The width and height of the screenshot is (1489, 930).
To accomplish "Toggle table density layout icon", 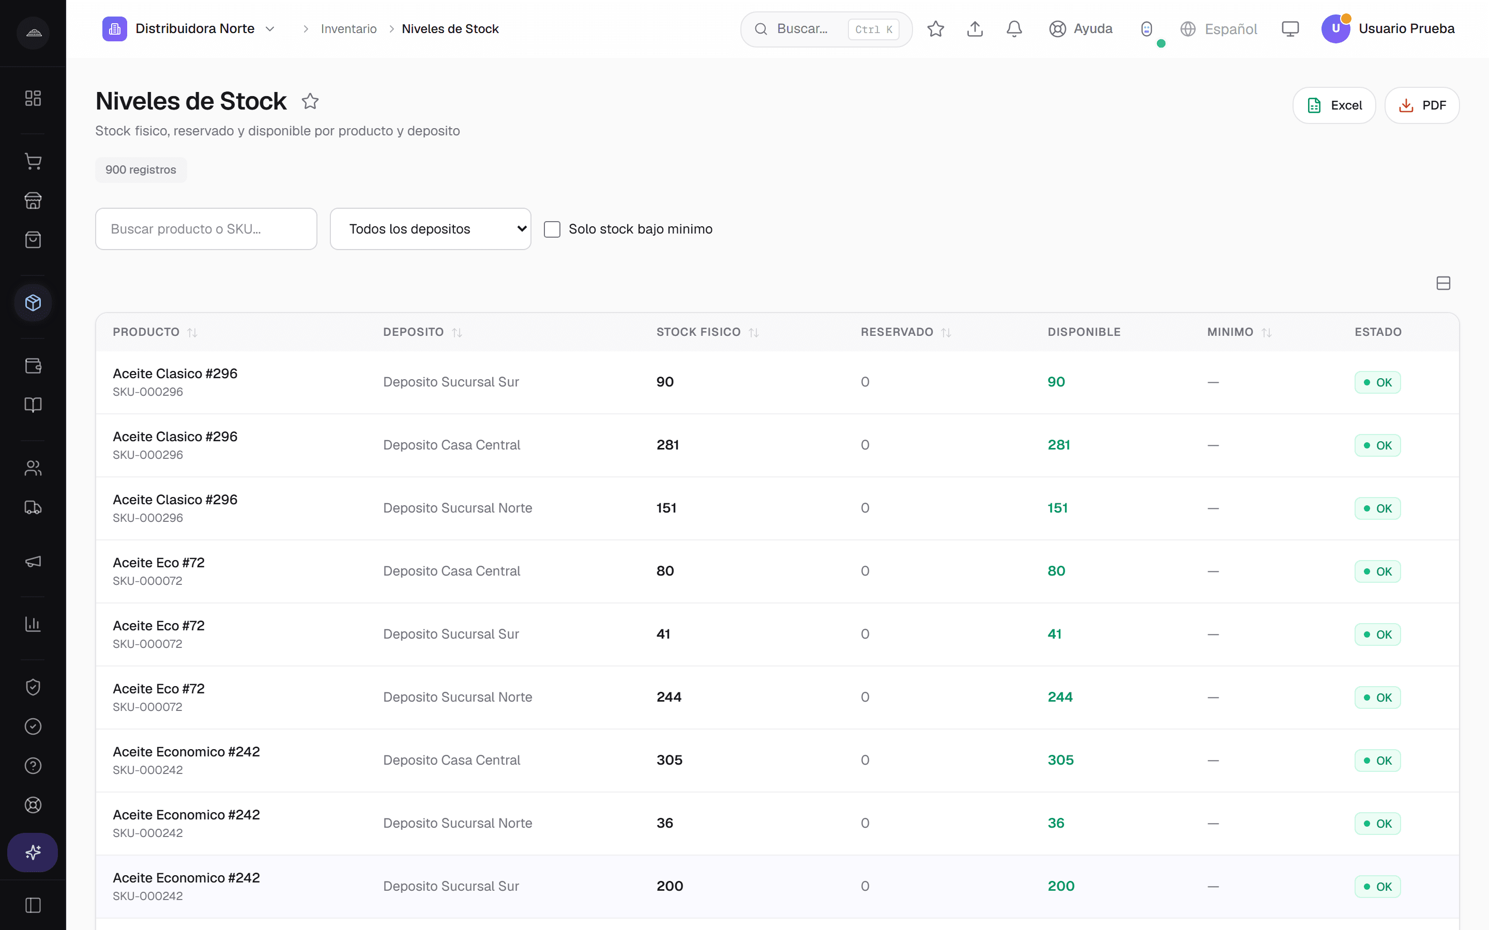I will (x=1443, y=283).
